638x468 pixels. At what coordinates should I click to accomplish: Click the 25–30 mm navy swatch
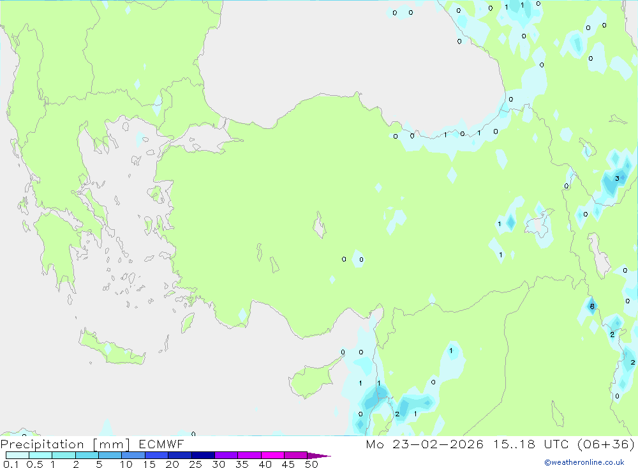tap(203, 455)
